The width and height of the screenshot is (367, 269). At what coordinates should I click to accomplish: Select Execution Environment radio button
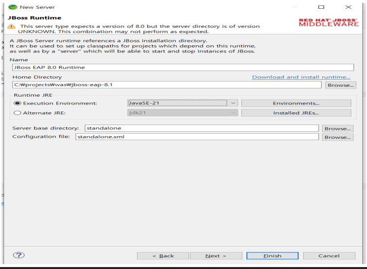[x=17, y=103]
